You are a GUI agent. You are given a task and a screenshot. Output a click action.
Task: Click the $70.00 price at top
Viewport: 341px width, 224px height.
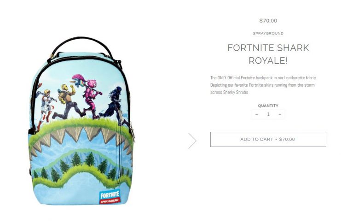pyautogui.click(x=268, y=21)
